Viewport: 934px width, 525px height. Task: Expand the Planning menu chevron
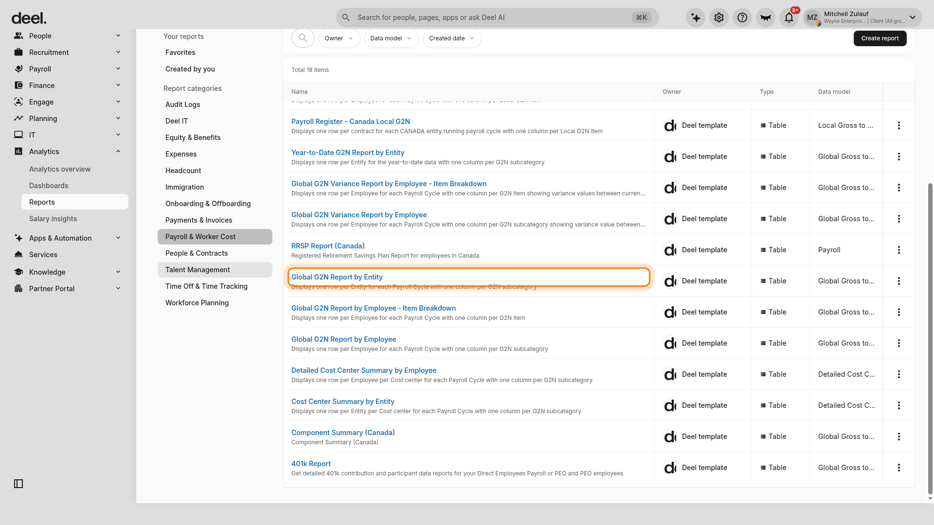coord(118,118)
